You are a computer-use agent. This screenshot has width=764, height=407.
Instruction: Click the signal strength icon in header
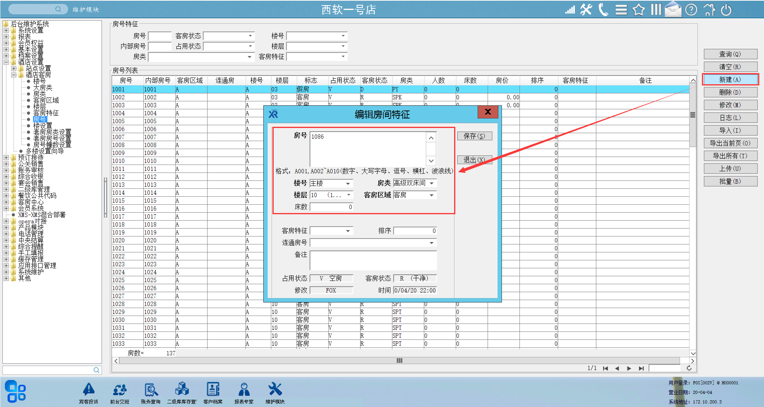coord(570,10)
